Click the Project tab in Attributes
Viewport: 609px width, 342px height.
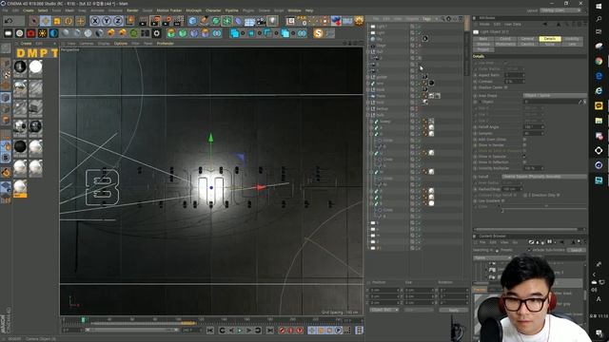483,49
